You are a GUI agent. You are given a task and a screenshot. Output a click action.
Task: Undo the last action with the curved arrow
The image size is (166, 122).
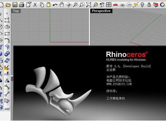[x=55, y=5]
